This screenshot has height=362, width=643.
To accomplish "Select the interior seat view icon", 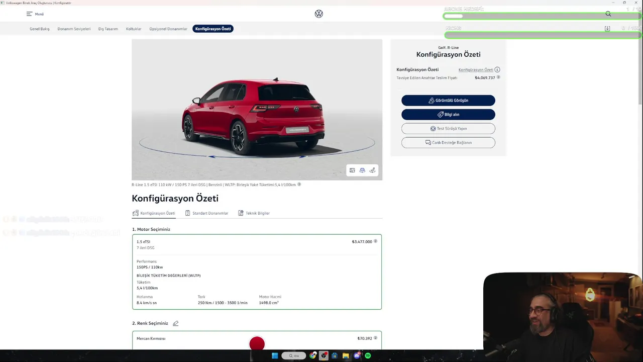I will [x=372, y=170].
